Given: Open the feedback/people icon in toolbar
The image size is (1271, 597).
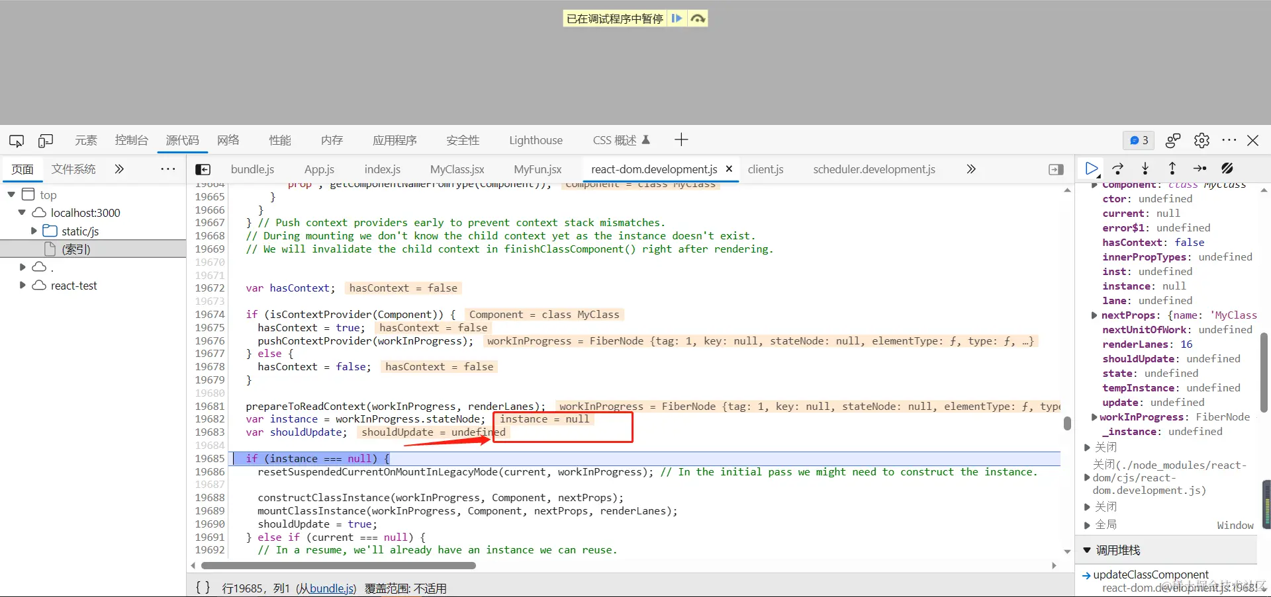Looking at the screenshot, I should point(1173,140).
